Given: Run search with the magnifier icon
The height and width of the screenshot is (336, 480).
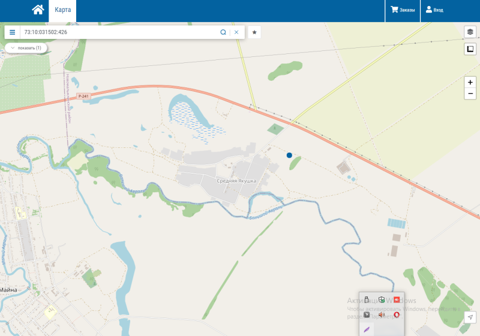Looking at the screenshot, I should point(223,32).
